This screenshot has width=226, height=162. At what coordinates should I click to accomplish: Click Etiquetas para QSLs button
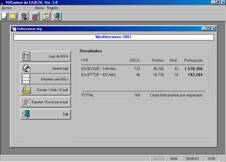(x=46, y=79)
